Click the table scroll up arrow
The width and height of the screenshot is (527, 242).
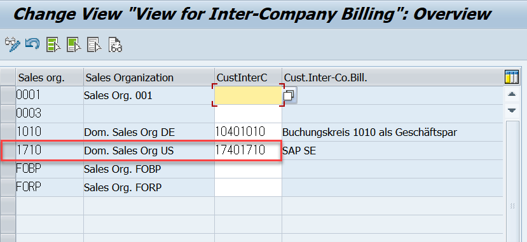click(512, 95)
